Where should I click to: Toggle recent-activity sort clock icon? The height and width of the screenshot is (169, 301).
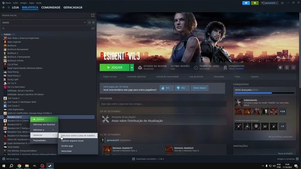coord(89,23)
